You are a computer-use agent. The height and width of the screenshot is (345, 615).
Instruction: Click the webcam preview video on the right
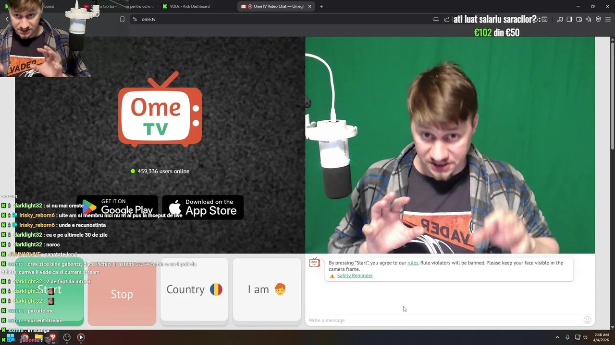tap(450, 145)
